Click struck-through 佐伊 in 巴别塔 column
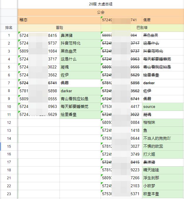Screen dimensions: 184x199 pyautogui.click(x=163, y=91)
